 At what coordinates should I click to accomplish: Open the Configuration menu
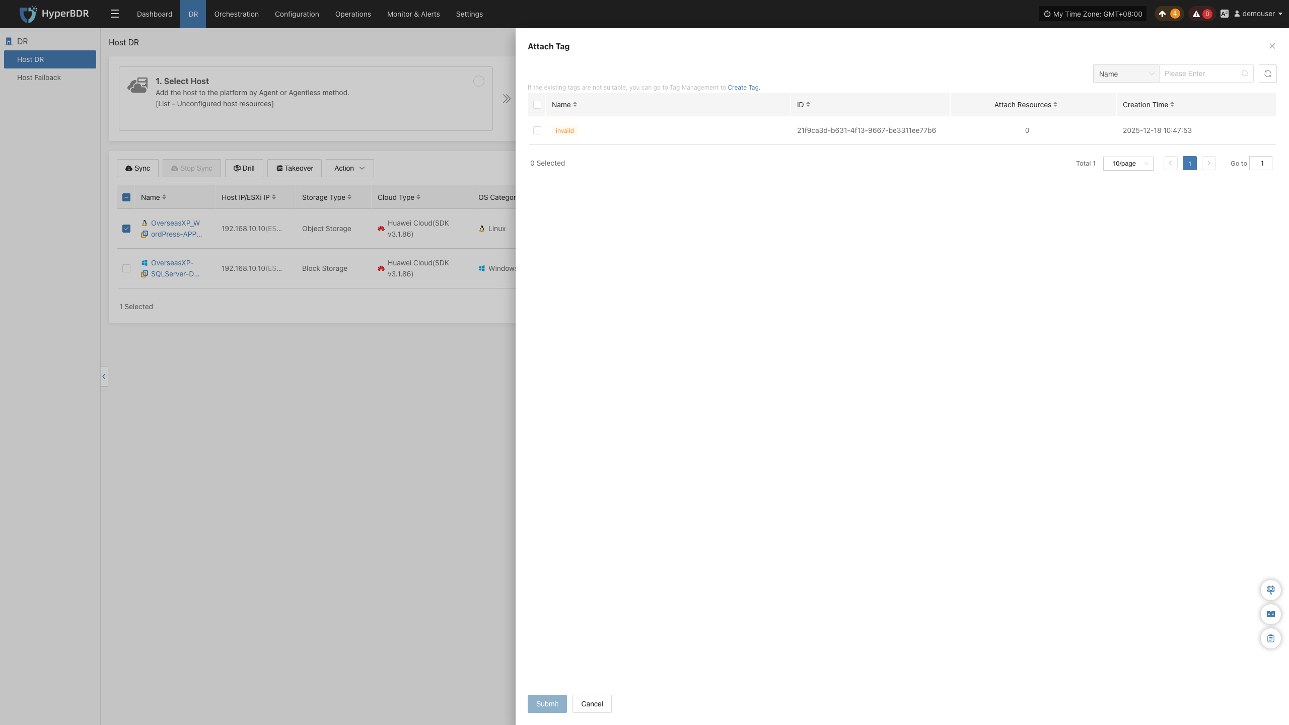pyautogui.click(x=297, y=14)
